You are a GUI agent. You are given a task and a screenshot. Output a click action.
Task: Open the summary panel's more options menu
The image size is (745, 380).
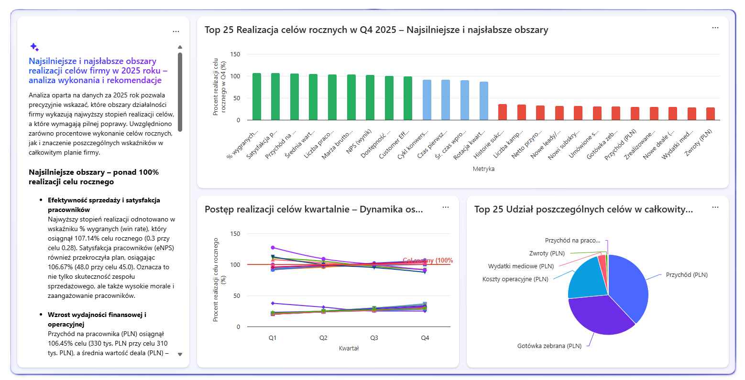point(176,32)
